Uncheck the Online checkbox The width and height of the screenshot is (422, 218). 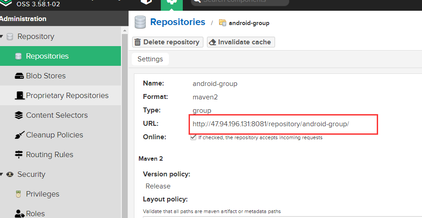193,138
